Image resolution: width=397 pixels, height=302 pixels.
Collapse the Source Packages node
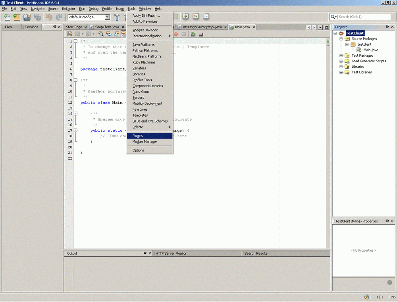click(x=341, y=39)
